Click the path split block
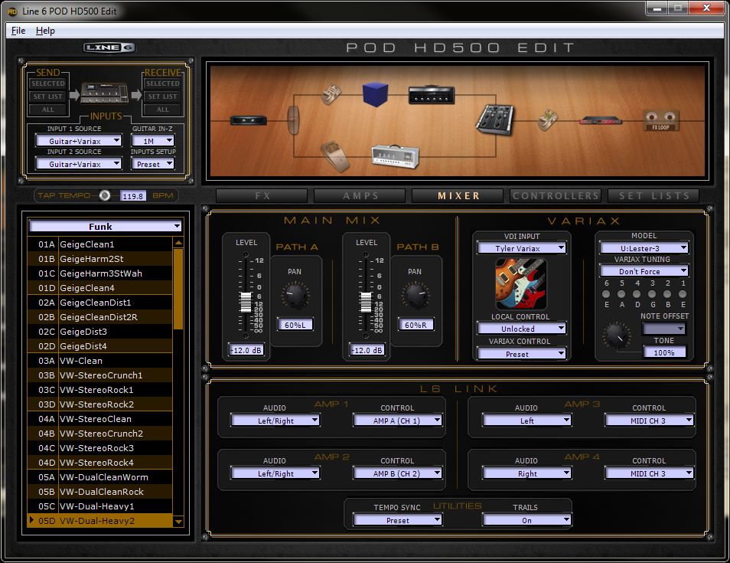Screen dimensions: 730x563 [x=293, y=120]
